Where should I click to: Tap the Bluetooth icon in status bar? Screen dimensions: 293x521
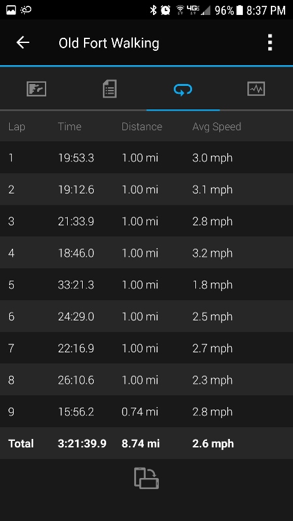click(x=153, y=10)
